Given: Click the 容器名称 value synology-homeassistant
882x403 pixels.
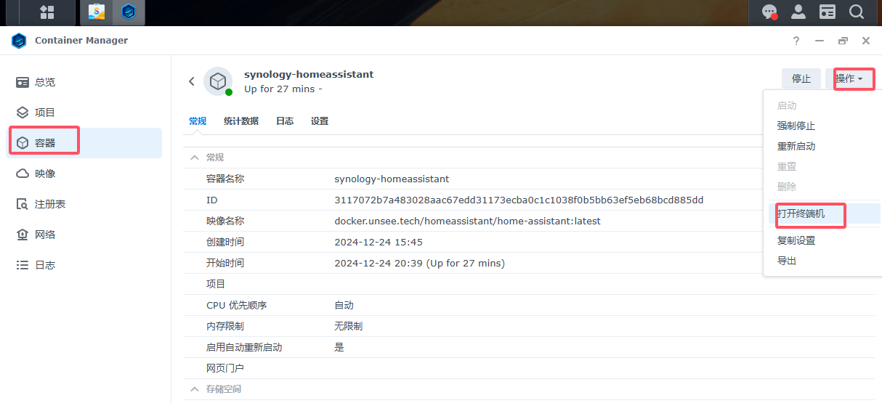Looking at the screenshot, I should click(x=392, y=179).
